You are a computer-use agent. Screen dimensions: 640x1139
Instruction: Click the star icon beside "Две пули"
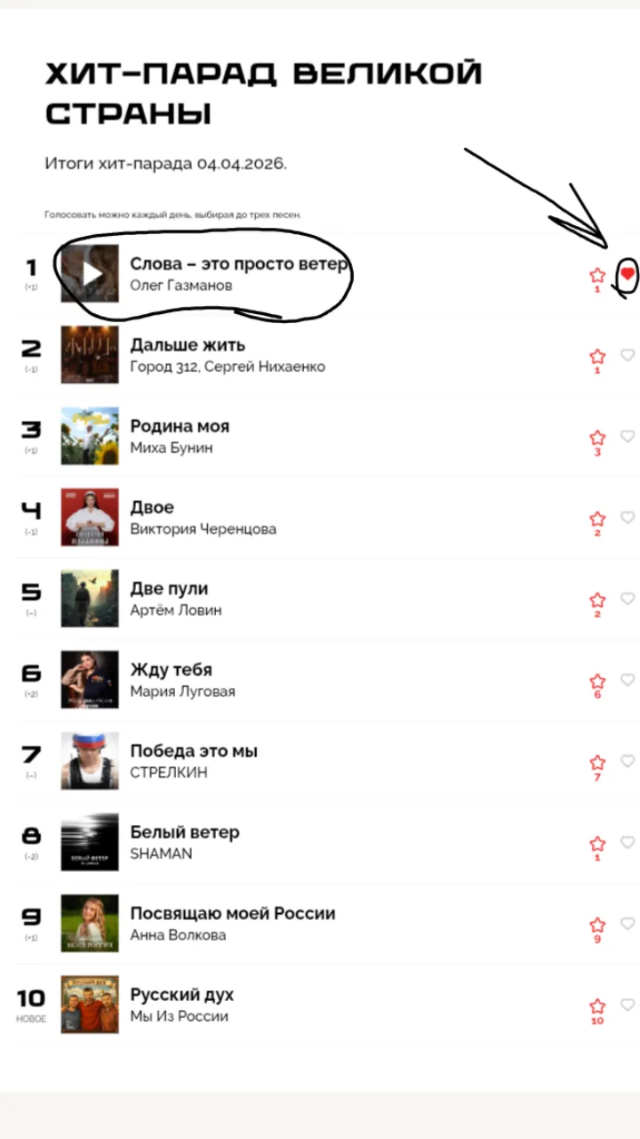click(597, 600)
